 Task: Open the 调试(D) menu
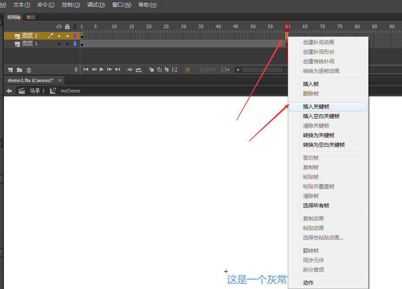(96, 5)
